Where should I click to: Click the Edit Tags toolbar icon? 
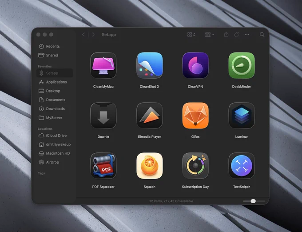[237, 35]
